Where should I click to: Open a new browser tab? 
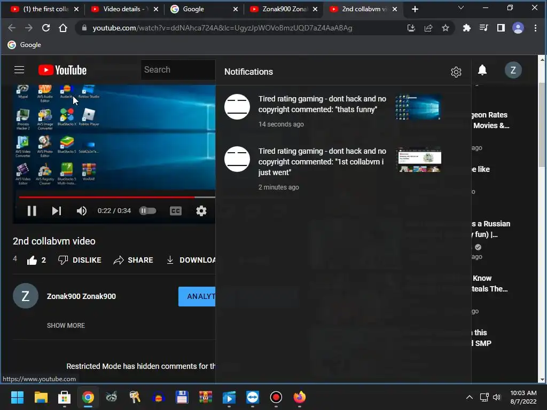[415, 9]
